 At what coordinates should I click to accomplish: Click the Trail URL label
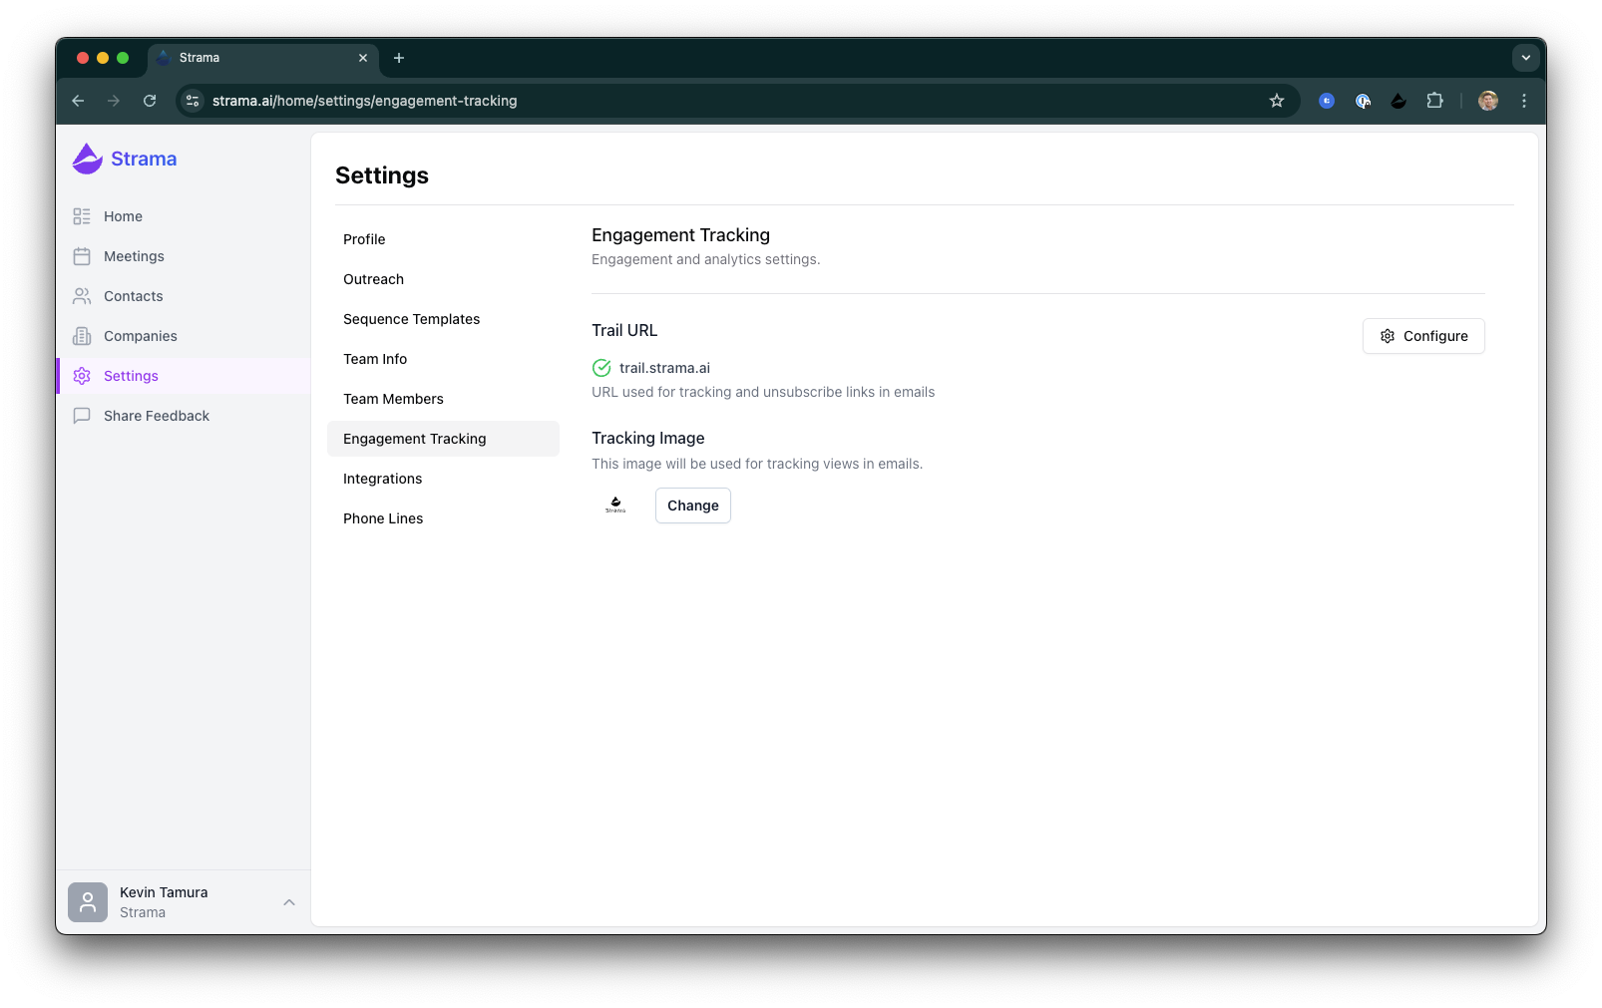[x=624, y=330]
